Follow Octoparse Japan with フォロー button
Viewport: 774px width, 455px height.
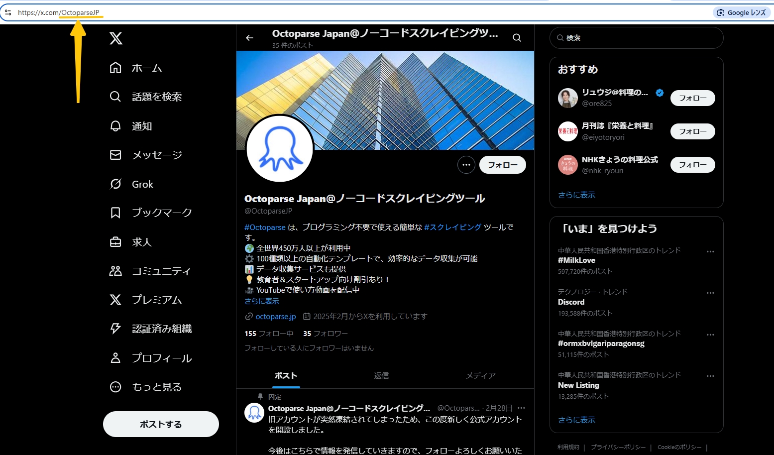(502, 165)
